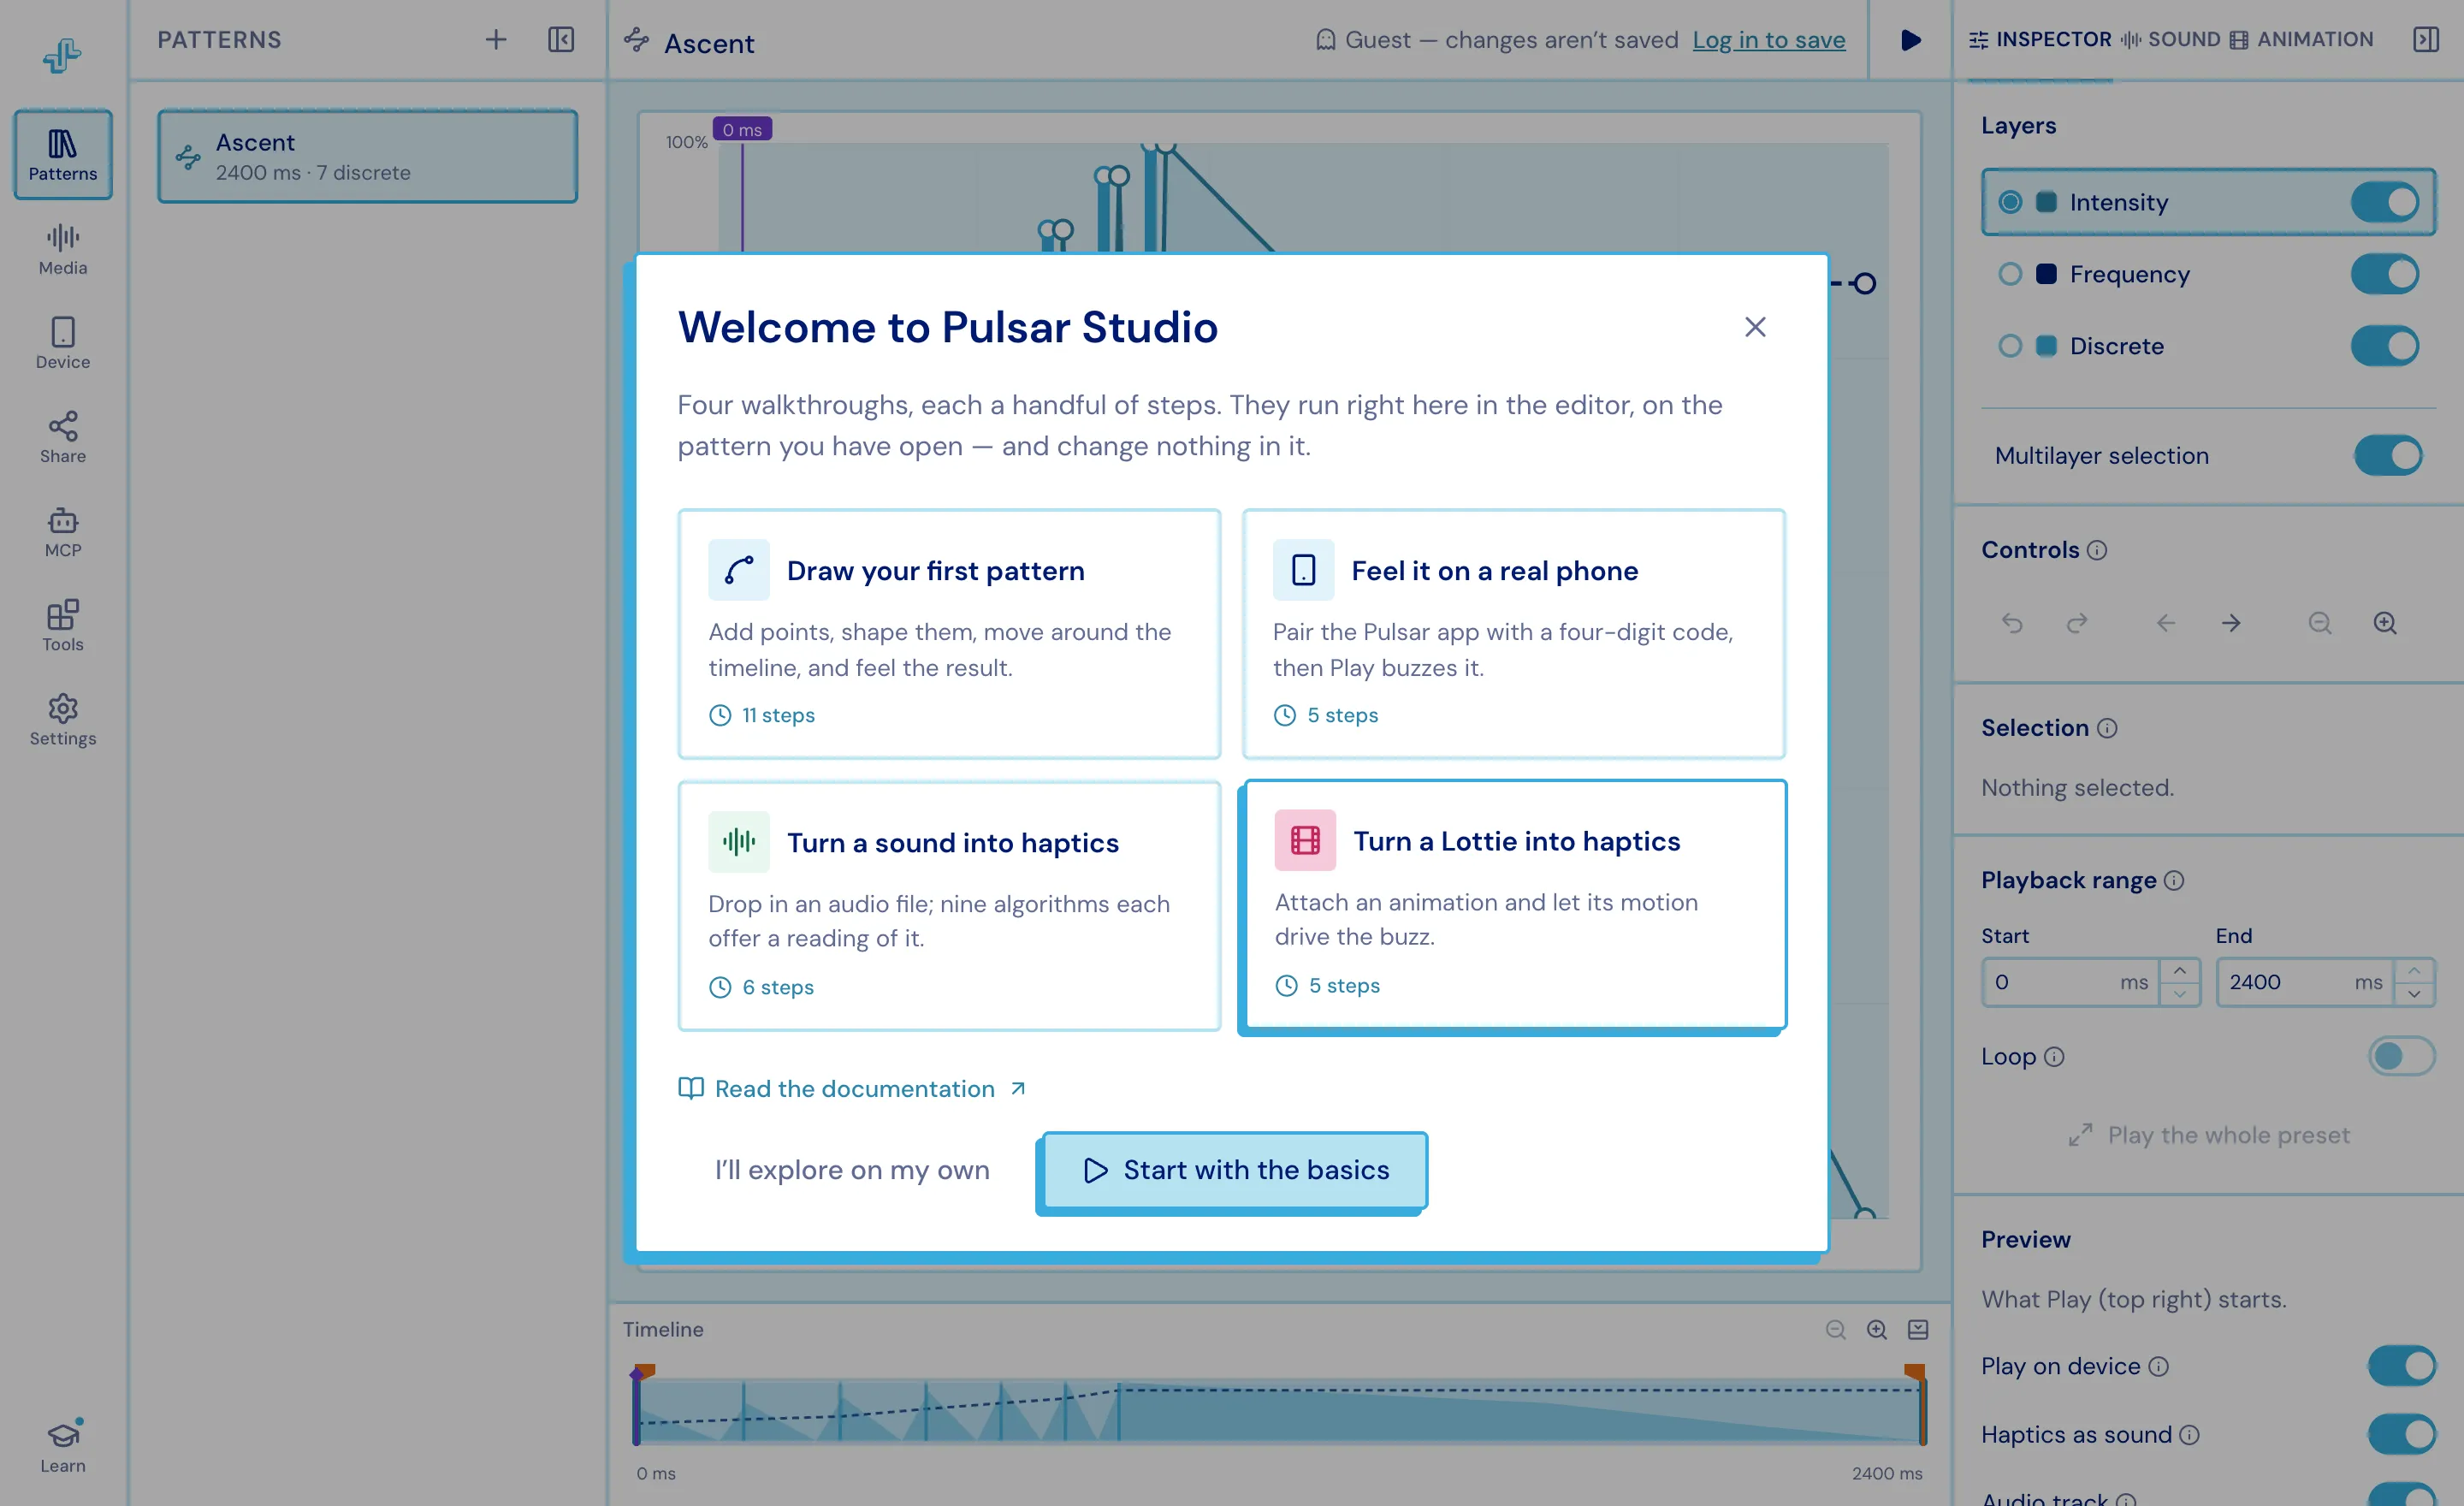Close the Welcome dialog
This screenshot has height=1506, width=2464.
[1755, 327]
